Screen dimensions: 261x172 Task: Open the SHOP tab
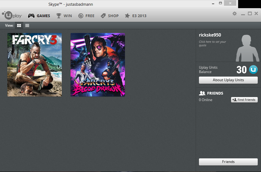pyautogui.click(x=110, y=16)
